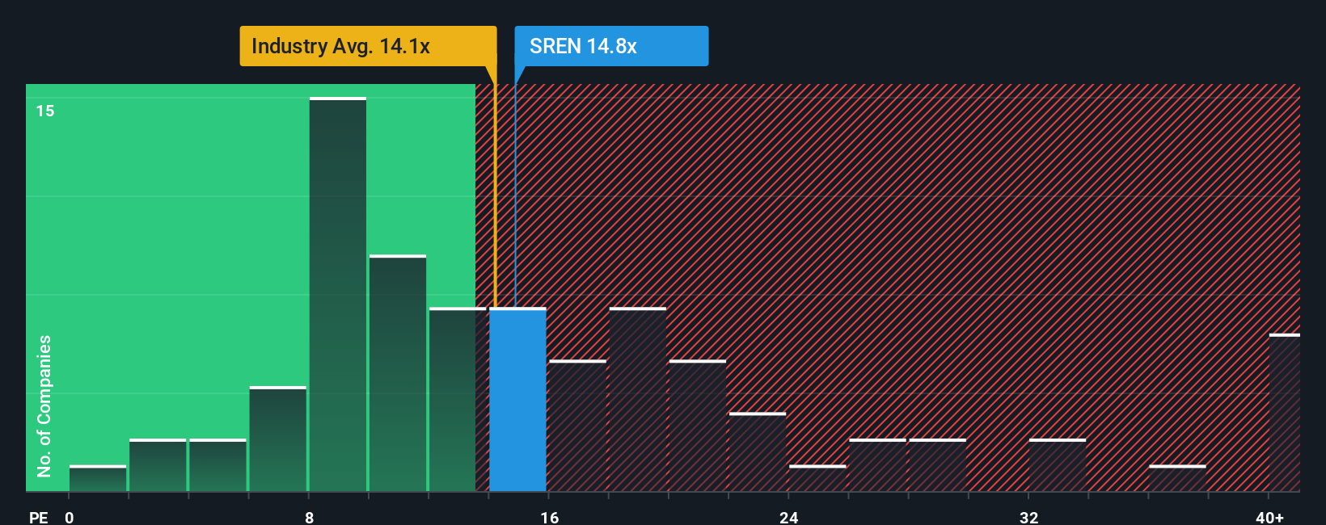
Task: Click the shortest bar starting at PE 0
Action: click(x=98, y=478)
